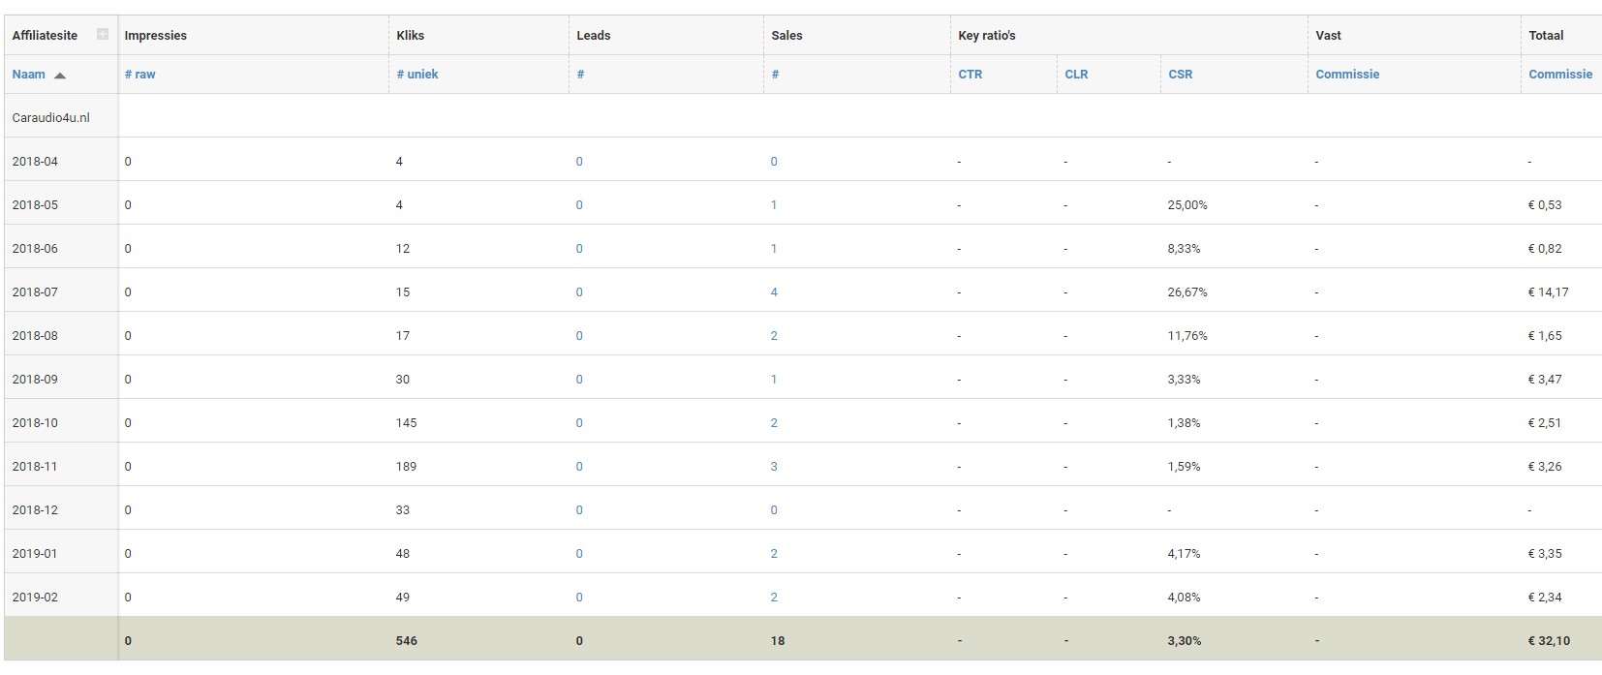The image size is (1602, 675).
Task: Click the 145 unique clicks cell
Action: point(406,423)
